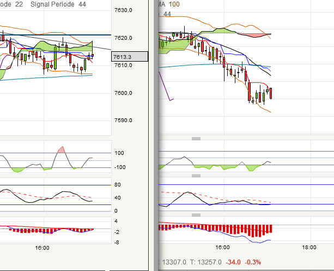Click the 16:00 label on right chart axis
The height and width of the screenshot is (271, 334).
(223, 248)
